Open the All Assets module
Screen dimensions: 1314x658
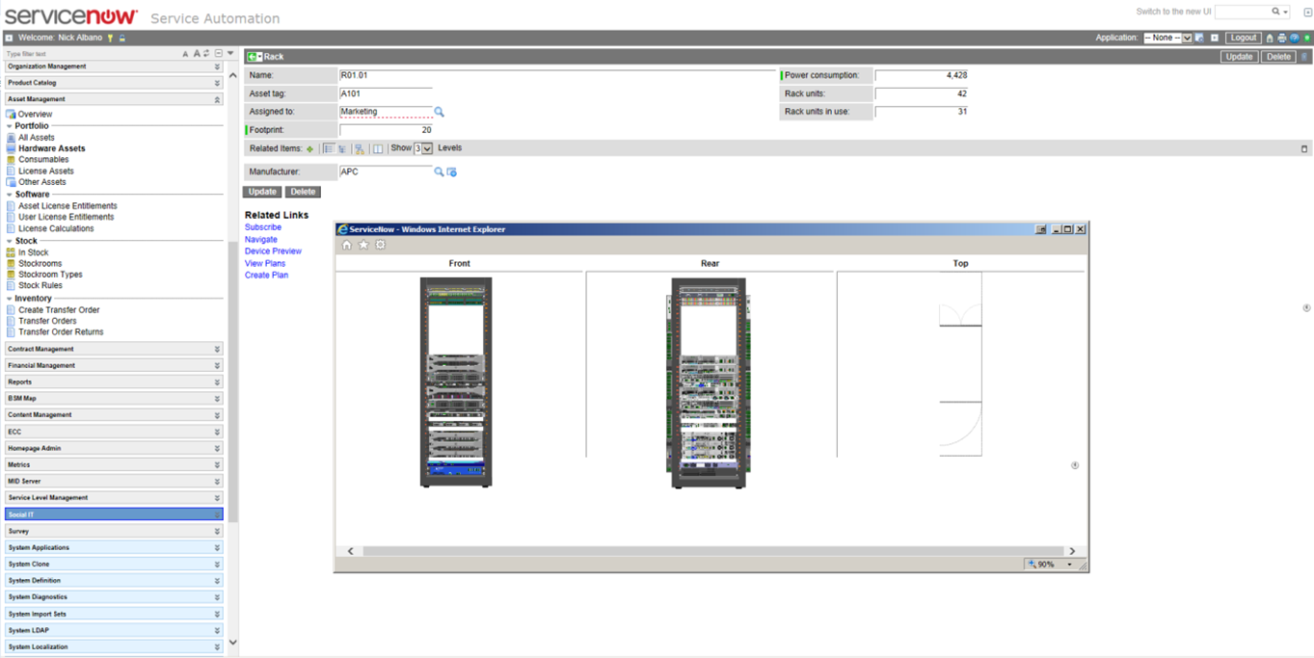click(x=37, y=138)
